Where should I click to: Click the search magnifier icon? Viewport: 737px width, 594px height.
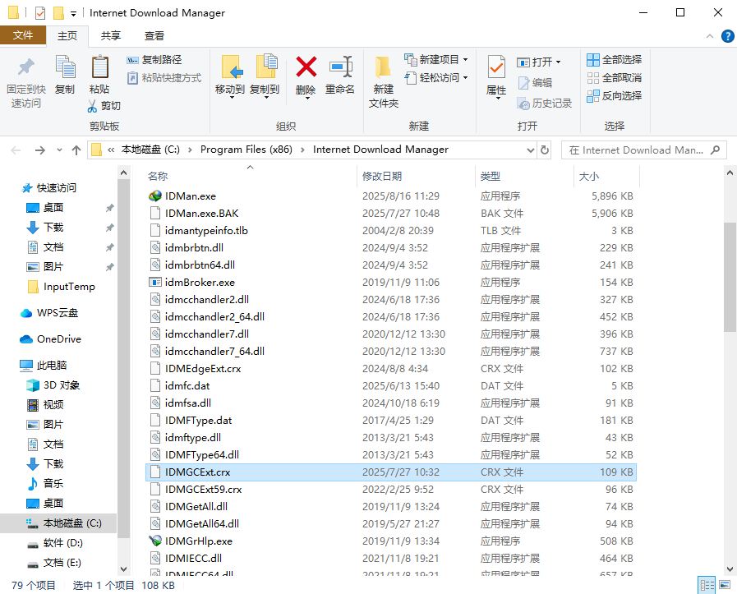point(715,150)
